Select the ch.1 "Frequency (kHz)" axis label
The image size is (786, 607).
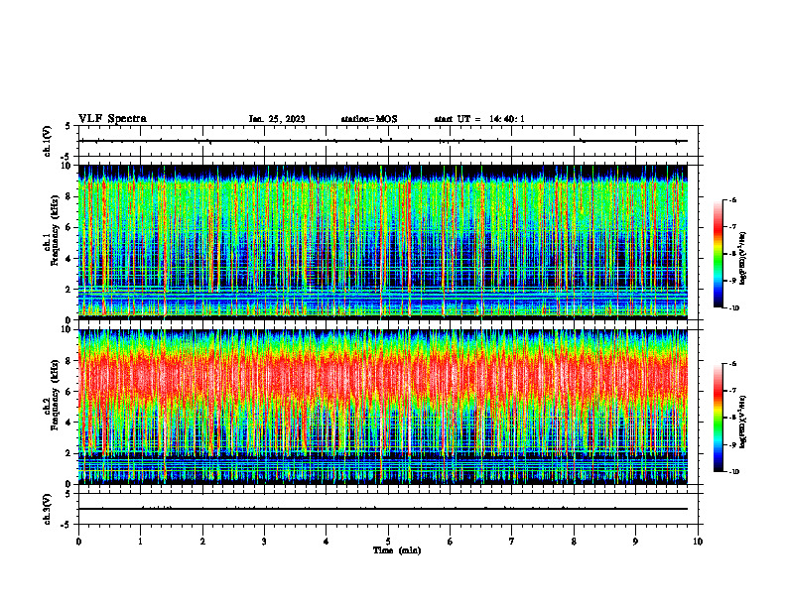tap(55, 230)
